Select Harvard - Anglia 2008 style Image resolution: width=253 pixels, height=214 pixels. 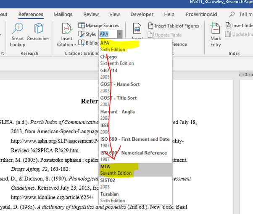point(135,115)
